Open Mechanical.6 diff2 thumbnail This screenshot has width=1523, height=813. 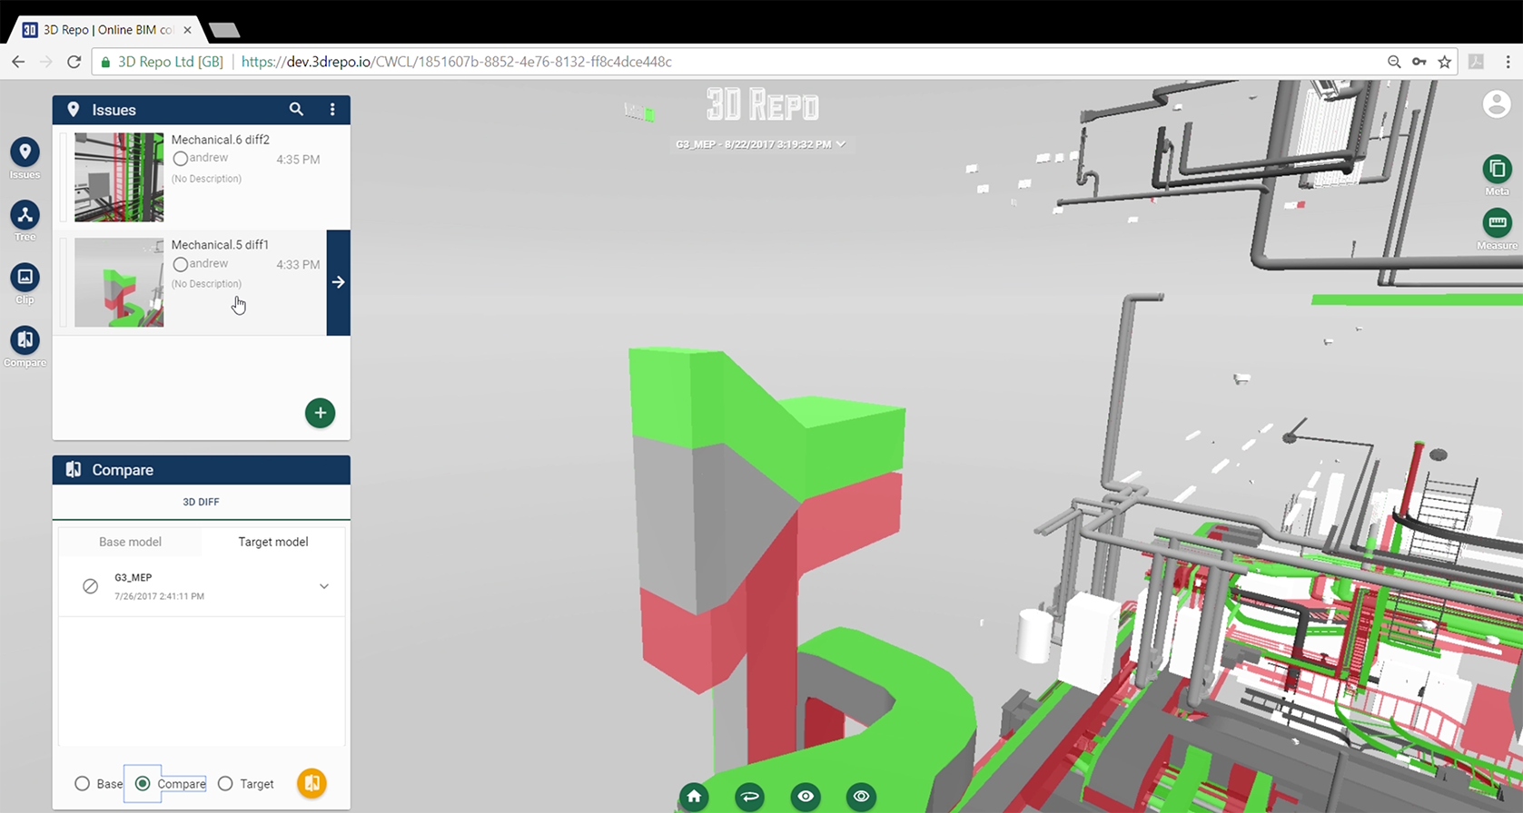pos(119,177)
